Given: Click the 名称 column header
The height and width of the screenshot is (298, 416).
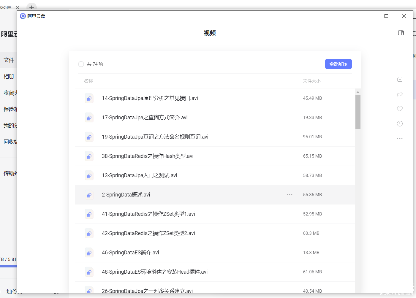Looking at the screenshot, I should point(88,81).
